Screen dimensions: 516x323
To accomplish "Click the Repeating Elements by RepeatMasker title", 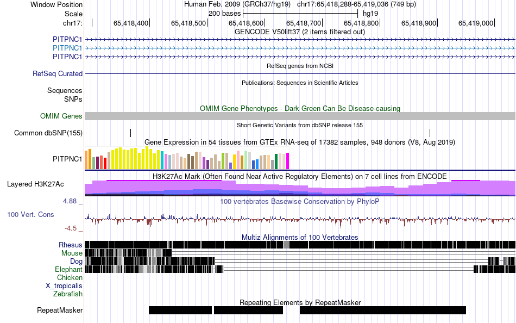I will pyautogui.click(x=300, y=302).
